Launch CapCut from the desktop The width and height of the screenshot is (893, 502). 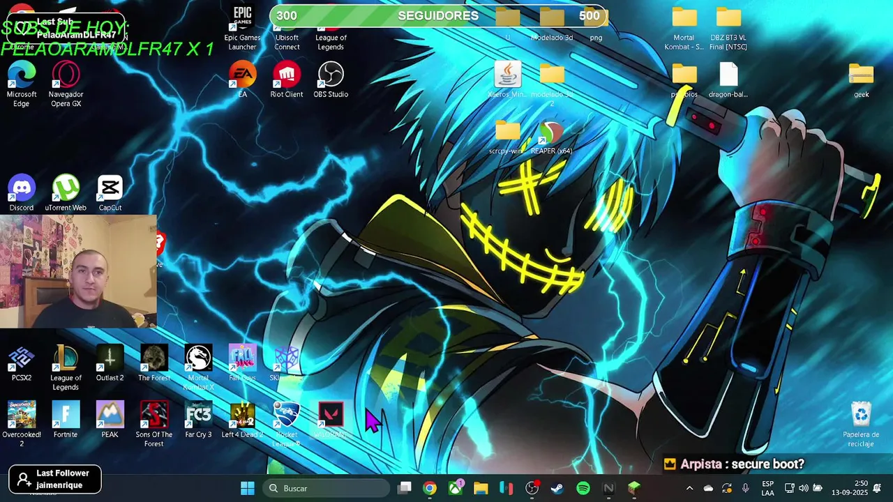click(x=110, y=193)
